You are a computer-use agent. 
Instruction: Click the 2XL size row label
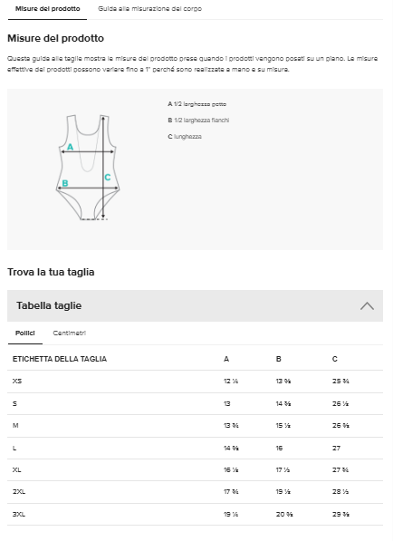19,492
